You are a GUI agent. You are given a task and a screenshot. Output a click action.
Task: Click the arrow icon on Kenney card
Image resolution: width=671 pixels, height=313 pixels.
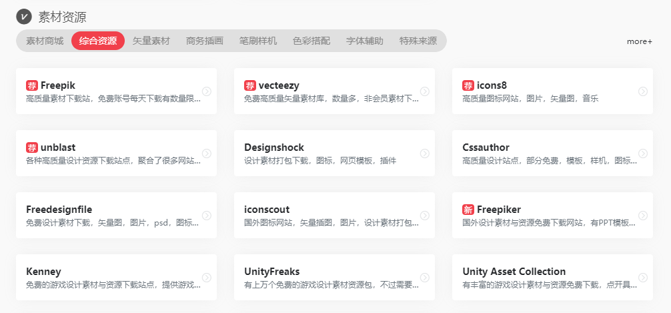[207, 278]
